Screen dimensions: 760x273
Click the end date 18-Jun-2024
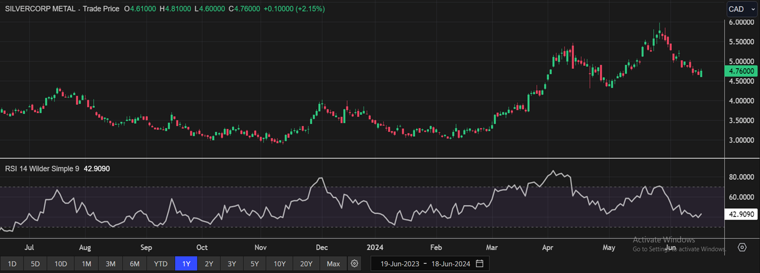[x=450, y=264]
